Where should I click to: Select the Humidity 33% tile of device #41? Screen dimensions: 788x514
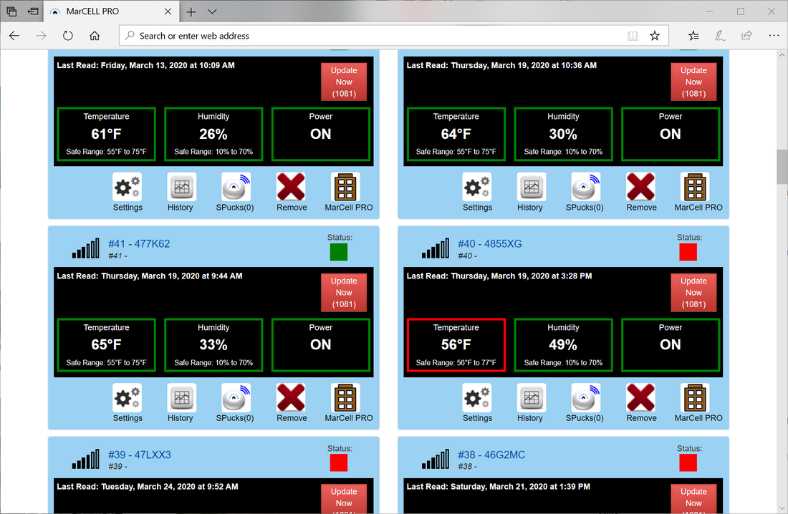point(213,344)
